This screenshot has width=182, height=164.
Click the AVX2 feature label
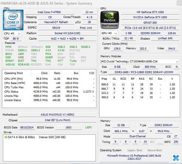61,50
